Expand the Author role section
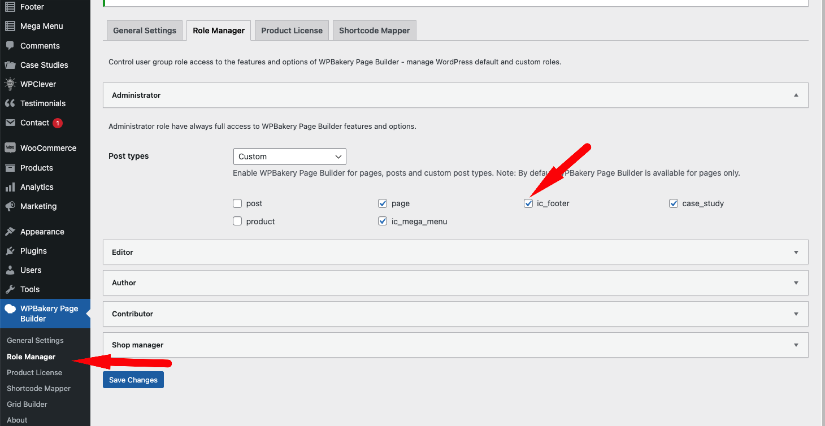This screenshot has width=825, height=426. coord(455,282)
